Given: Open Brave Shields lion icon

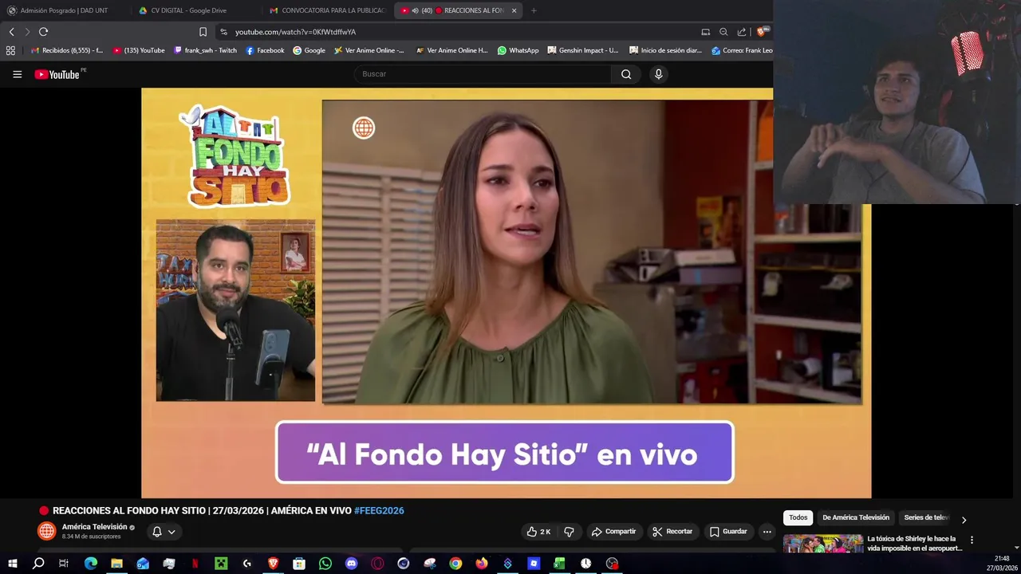Looking at the screenshot, I should pyautogui.click(x=762, y=32).
